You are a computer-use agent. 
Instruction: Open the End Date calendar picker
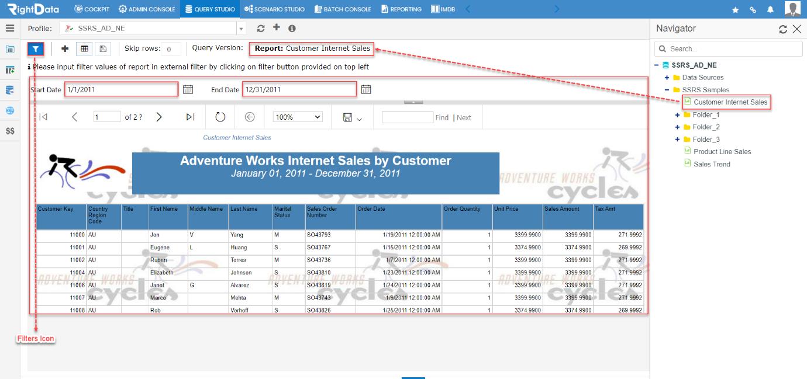click(366, 89)
